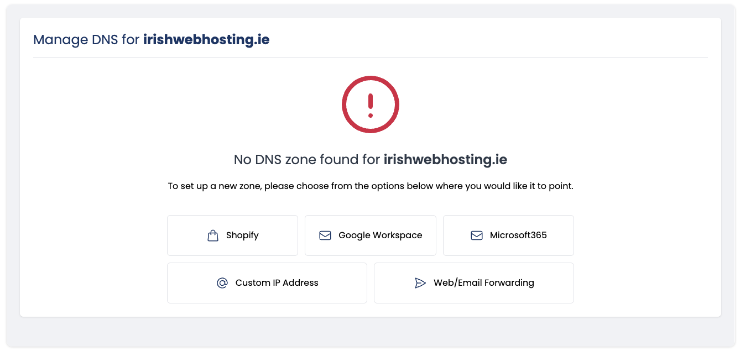Click the bold irishwebhosting.ie in the error message
The image size is (740, 351).
click(445, 160)
